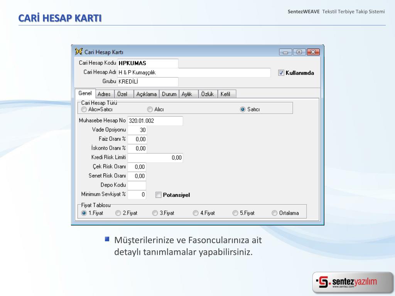The width and height of the screenshot is (395, 296).
Task: Click the Muhasebe Hesap No field
Action: point(155,121)
